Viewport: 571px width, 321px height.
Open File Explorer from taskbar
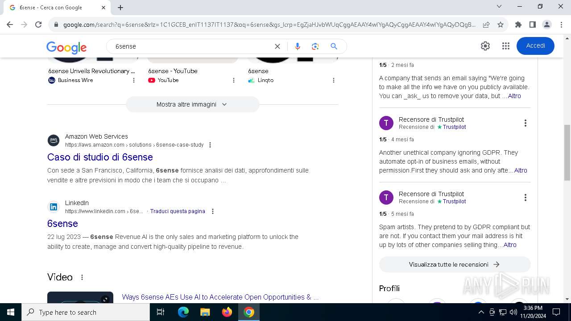(205, 312)
